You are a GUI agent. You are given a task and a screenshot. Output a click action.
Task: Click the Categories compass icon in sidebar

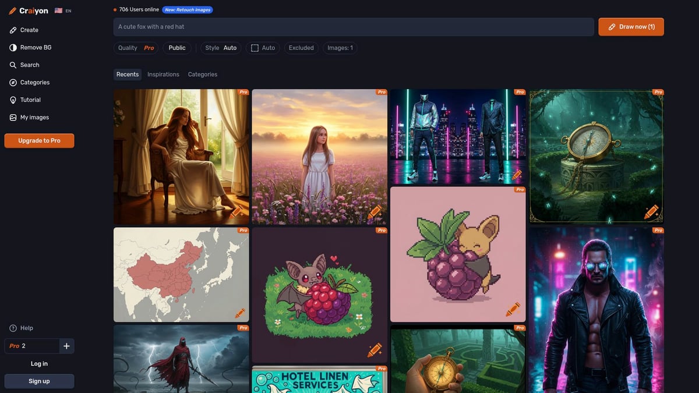[13, 83]
